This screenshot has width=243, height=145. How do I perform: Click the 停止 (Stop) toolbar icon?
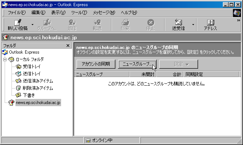tap(151, 25)
